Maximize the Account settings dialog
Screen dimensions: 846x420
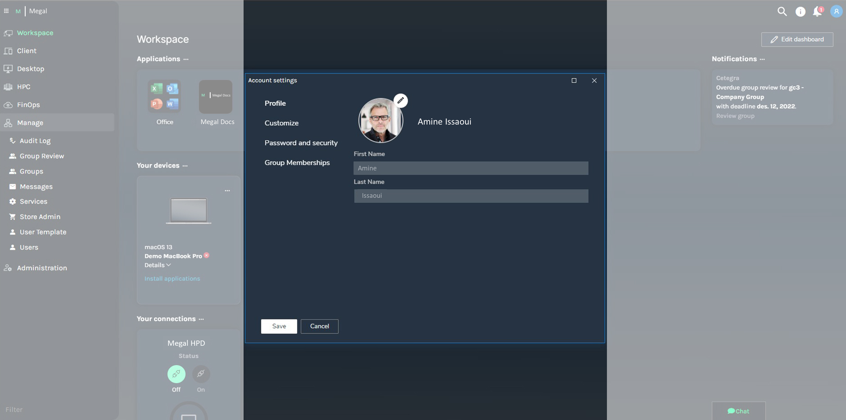(574, 80)
